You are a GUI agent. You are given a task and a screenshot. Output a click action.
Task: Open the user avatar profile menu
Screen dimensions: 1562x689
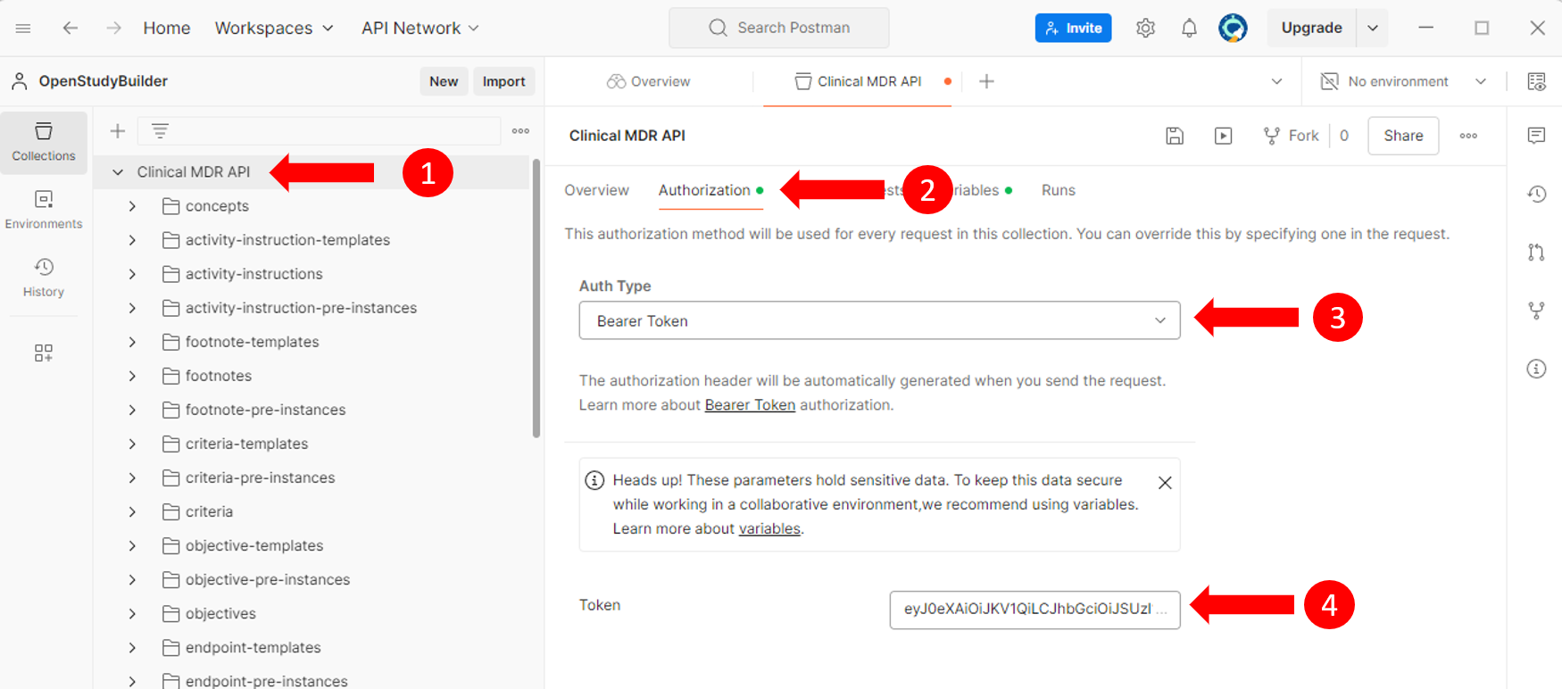(1233, 29)
